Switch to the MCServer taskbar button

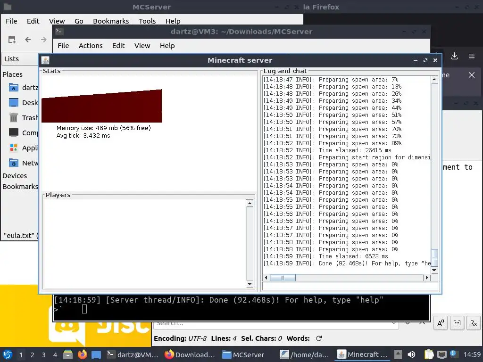click(243, 355)
